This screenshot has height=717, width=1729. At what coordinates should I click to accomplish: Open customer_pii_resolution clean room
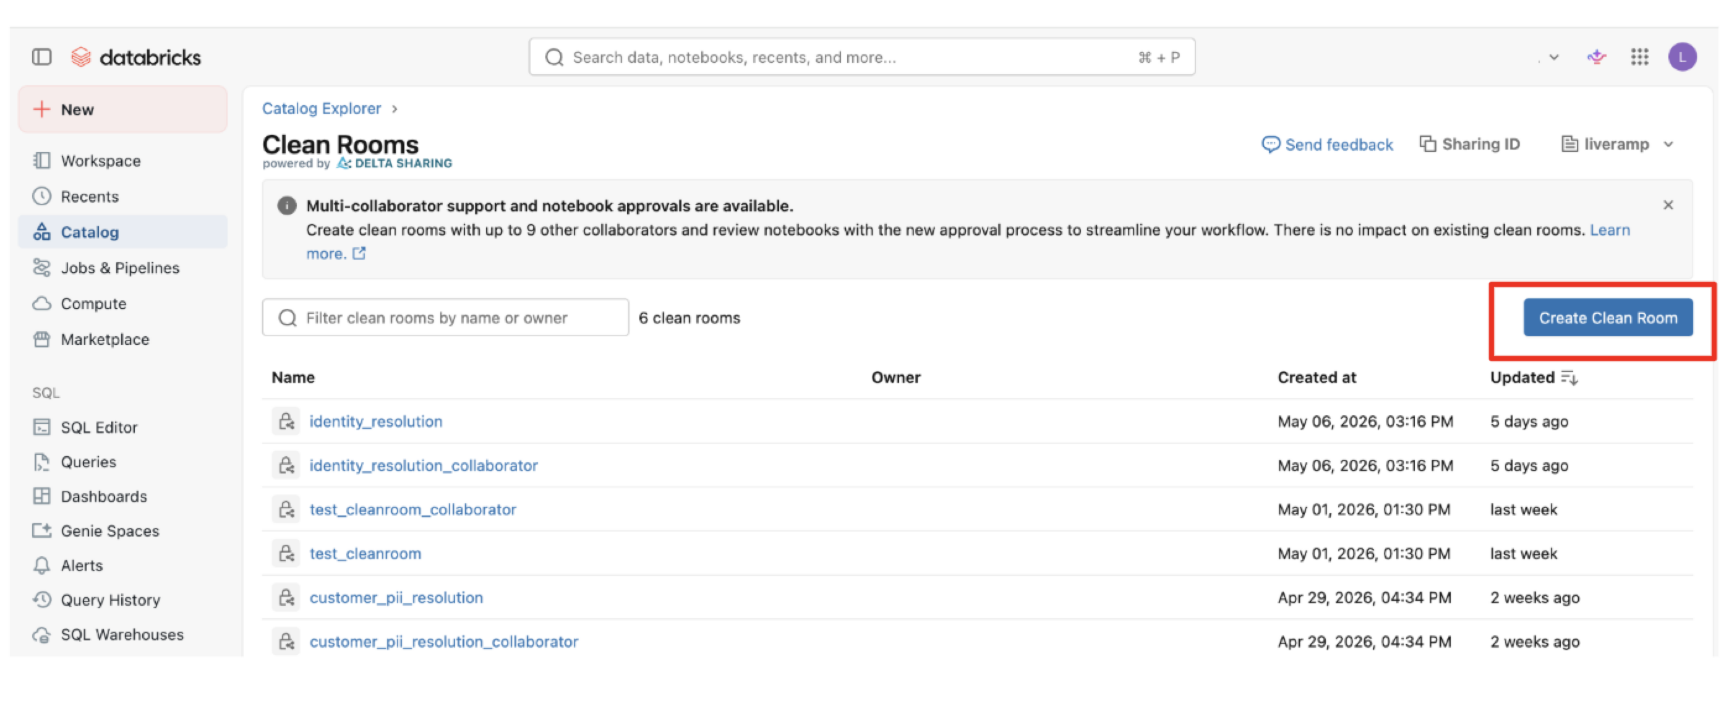(x=396, y=598)
